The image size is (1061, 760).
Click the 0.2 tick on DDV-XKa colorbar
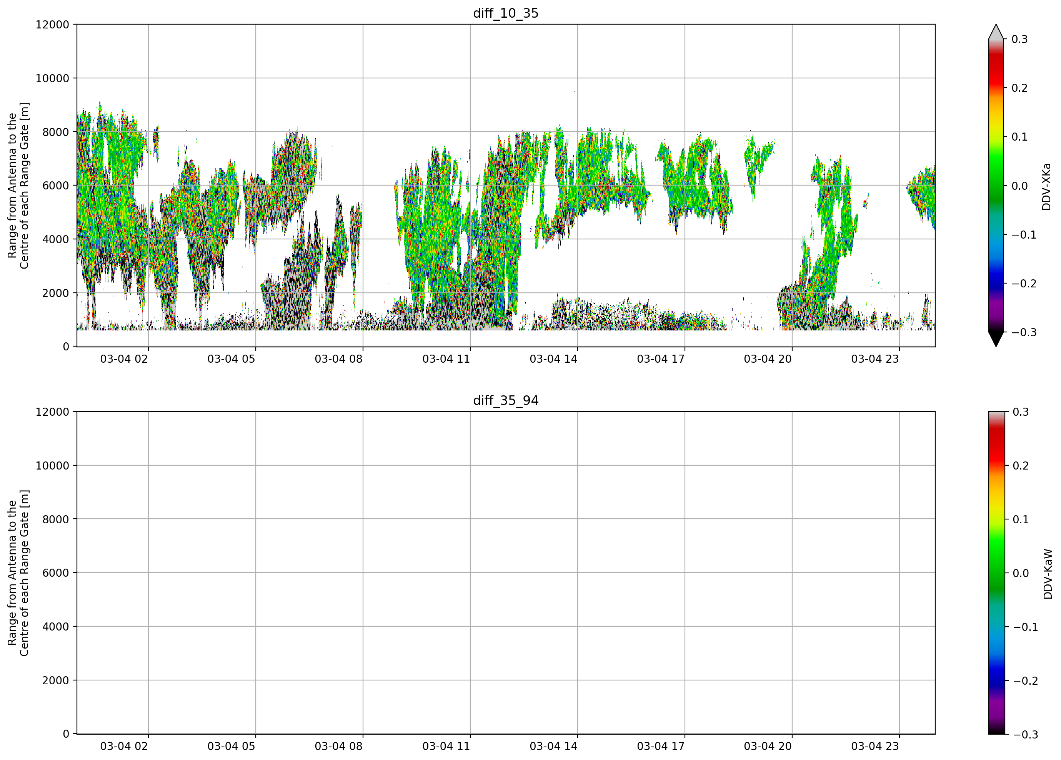coord(1019,88)
